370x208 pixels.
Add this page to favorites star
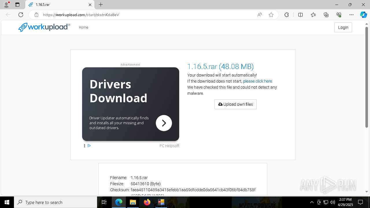point(271,15)
